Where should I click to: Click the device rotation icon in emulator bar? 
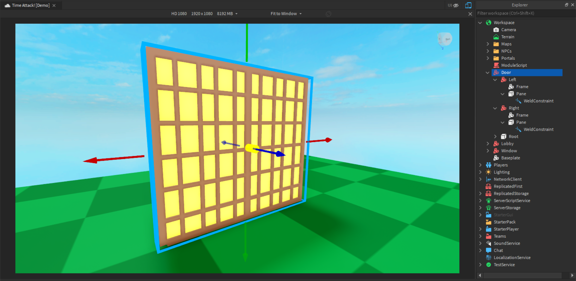point(328,14)
